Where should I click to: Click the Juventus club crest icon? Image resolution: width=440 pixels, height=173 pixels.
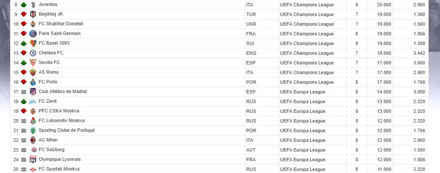(33, 5)
